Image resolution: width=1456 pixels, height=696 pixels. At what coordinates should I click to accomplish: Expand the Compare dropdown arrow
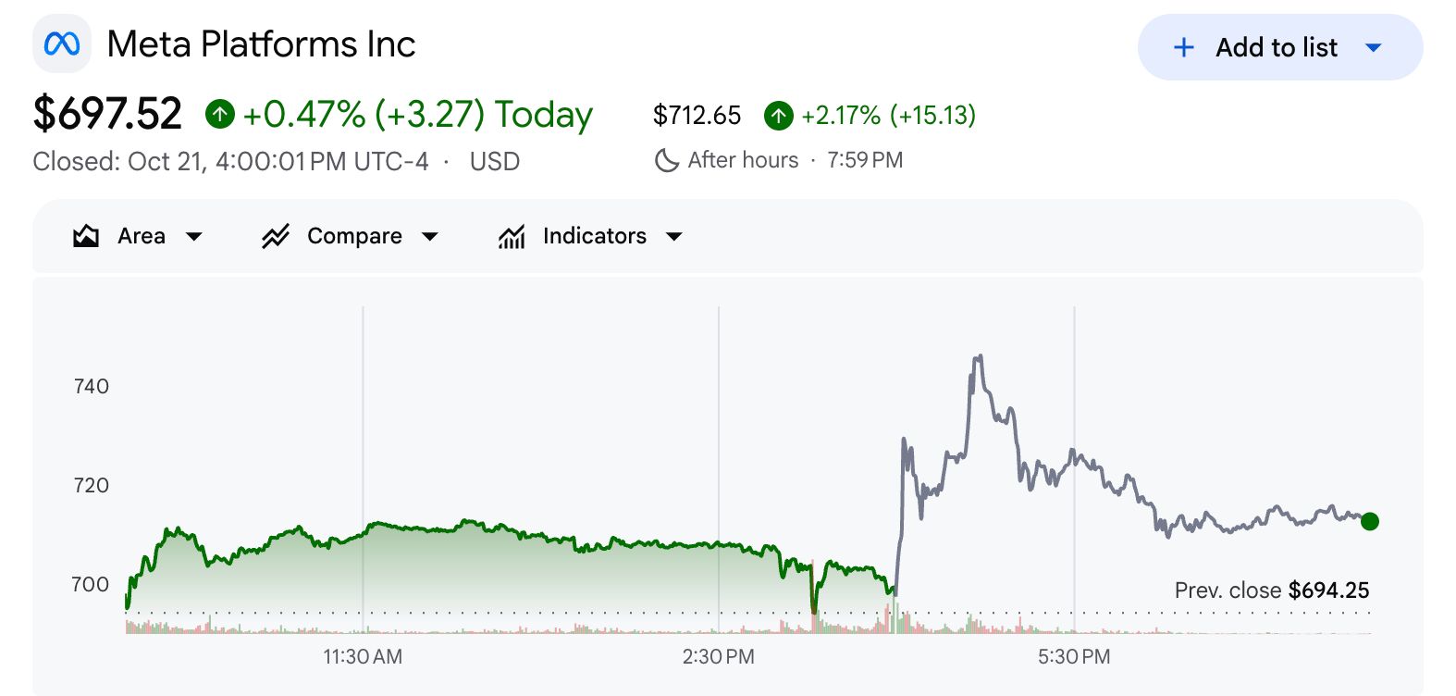[430, 237]
